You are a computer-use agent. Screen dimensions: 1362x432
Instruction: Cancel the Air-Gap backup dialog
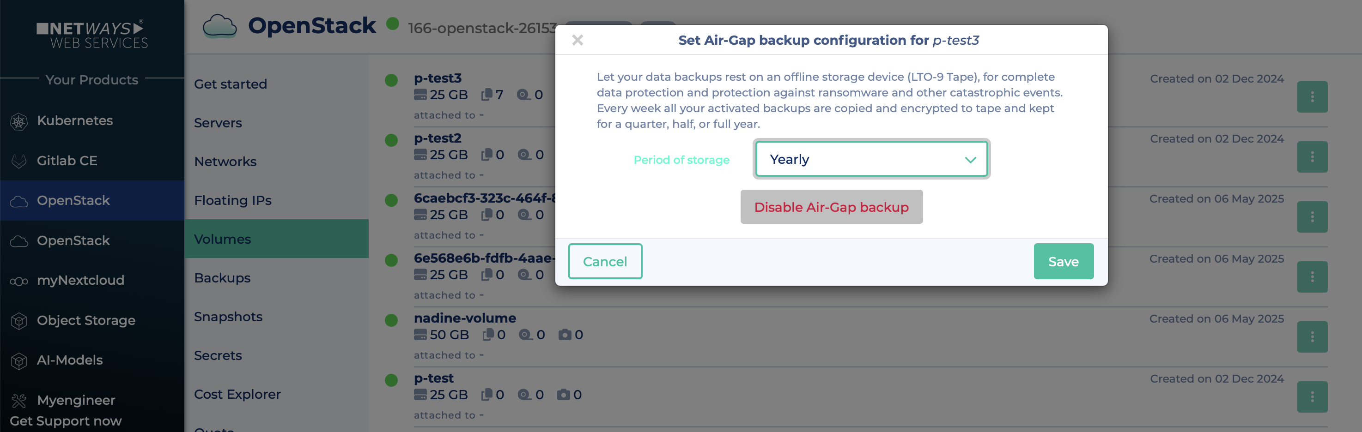605,261
